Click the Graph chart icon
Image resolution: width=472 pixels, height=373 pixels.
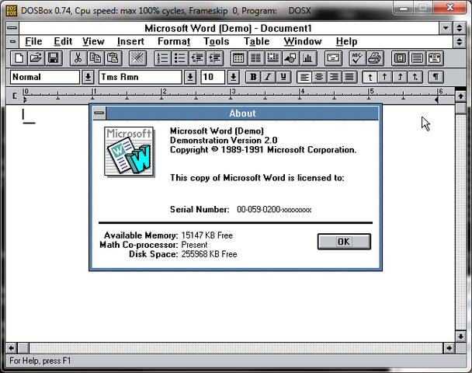[x=307, y=58]
